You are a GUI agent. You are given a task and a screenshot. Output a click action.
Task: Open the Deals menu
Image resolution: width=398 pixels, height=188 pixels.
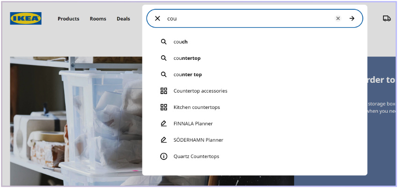tap(123, 19)
